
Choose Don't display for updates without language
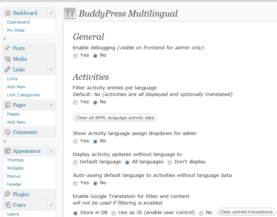click(x=170, y=163)
